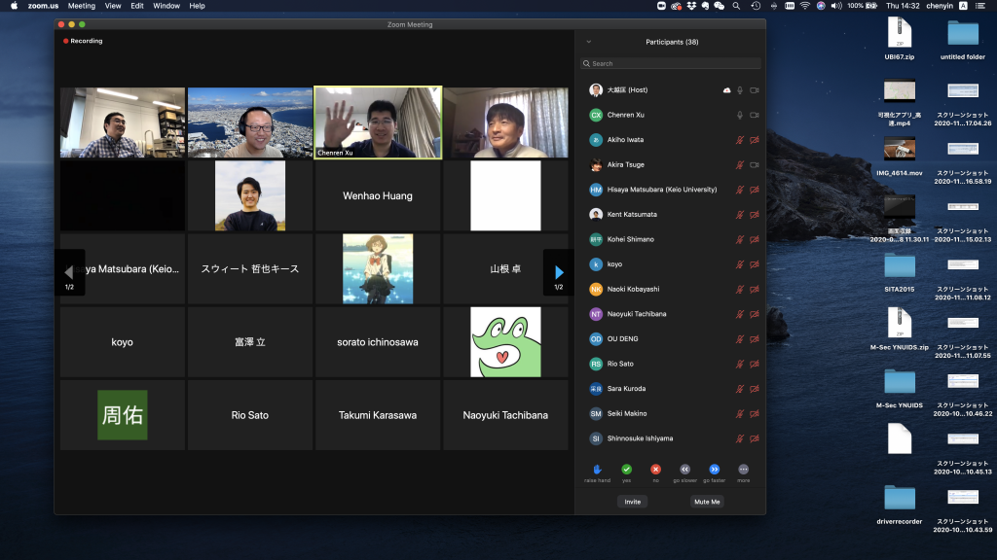
Task: Select Hisaya Matsubara (Keio University) in participants list
Action: pos(671,190)
